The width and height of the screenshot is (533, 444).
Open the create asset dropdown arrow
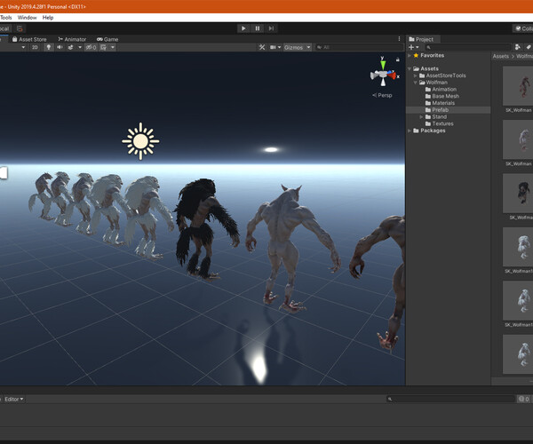tap(418, 47)
